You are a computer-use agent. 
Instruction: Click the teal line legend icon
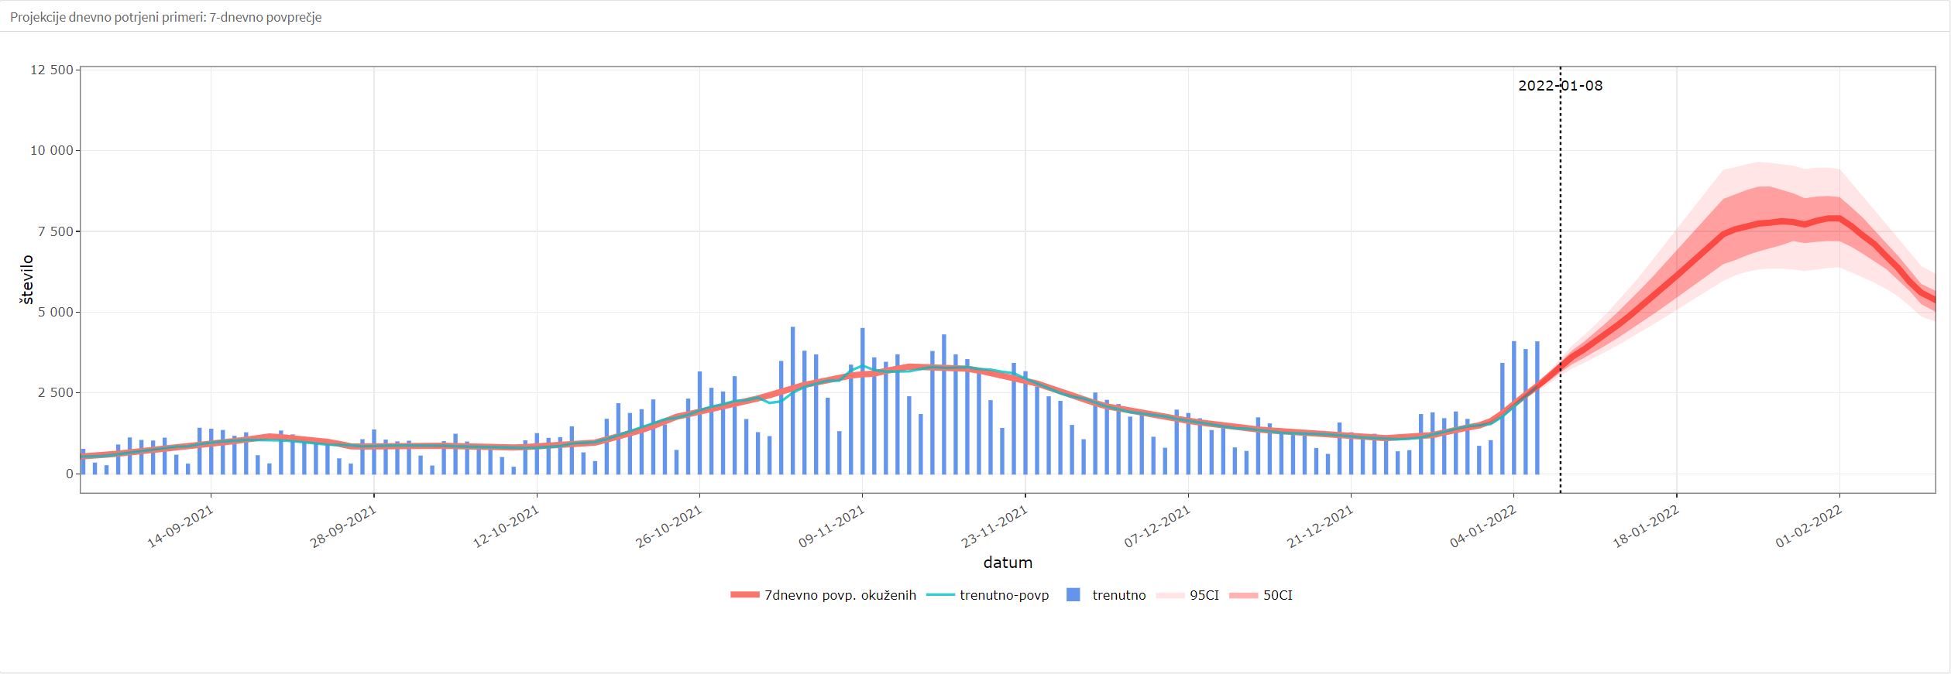[x=940, y=595]
